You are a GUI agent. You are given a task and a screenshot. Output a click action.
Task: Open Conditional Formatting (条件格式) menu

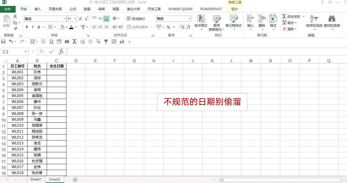click(x=201, y=22)
